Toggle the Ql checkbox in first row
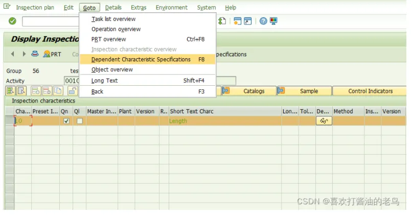This screenshot has height=217, width=412. (x=79, y=121)
